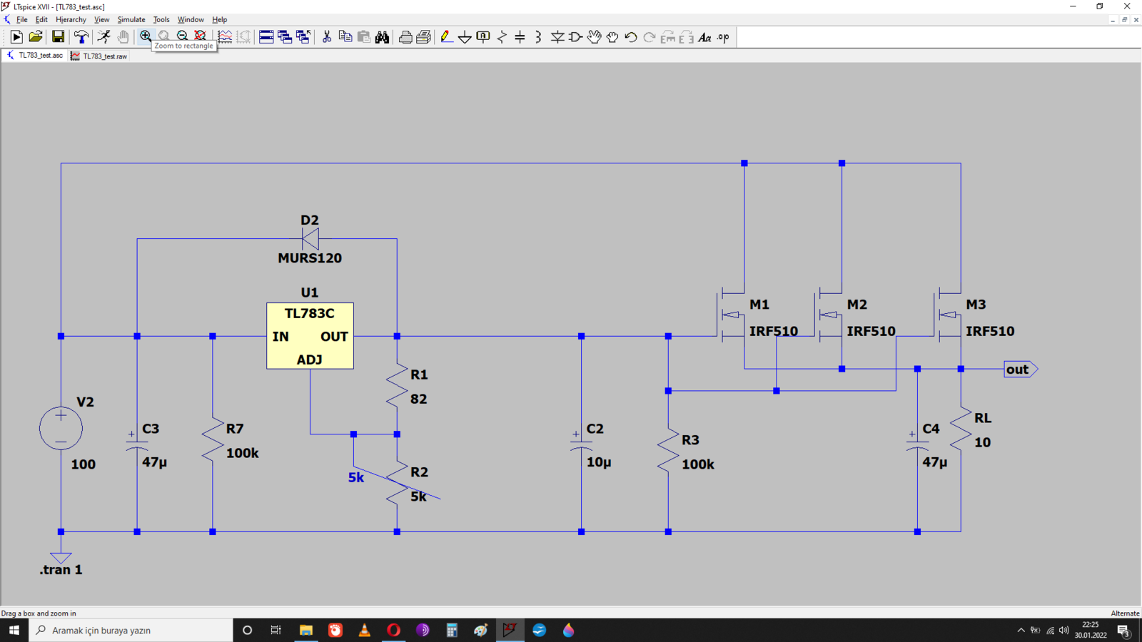The image size is (1142, 642).
Task: Show hidden system tray icons chevron
Action: coord(1021,631)
